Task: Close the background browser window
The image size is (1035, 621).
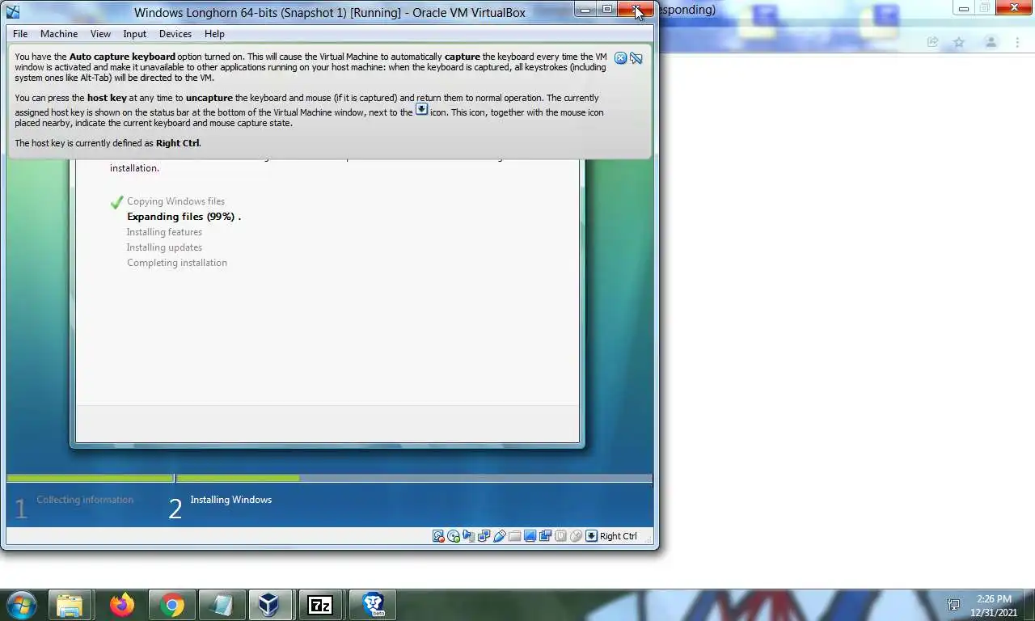Action: [x=1014, y=8]
